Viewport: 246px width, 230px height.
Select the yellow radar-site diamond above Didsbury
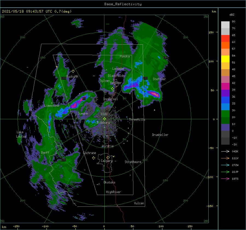coord(104,119)
